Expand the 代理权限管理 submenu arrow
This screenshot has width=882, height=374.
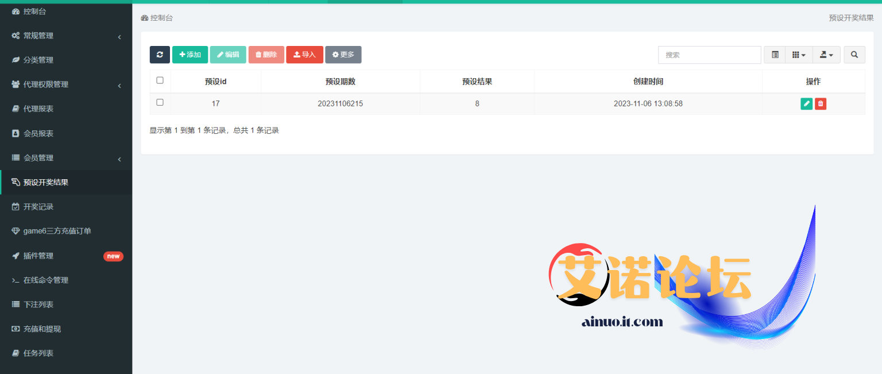(119, 86)
